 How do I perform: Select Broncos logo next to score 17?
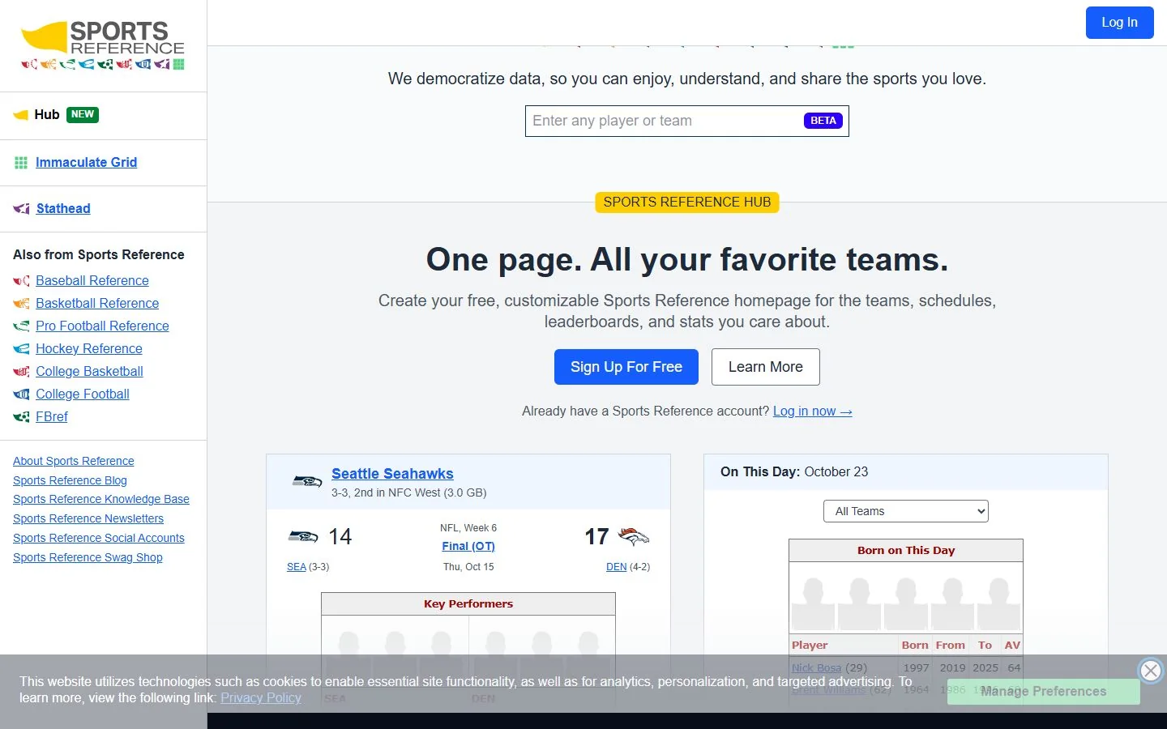click(x=634, y=536)
